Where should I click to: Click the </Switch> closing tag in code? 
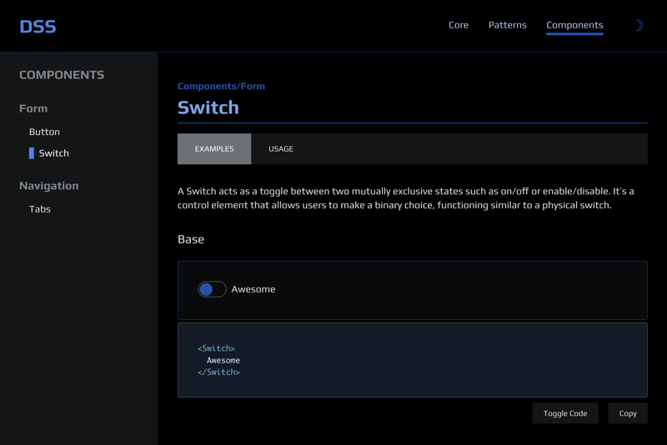click(218, 372)
